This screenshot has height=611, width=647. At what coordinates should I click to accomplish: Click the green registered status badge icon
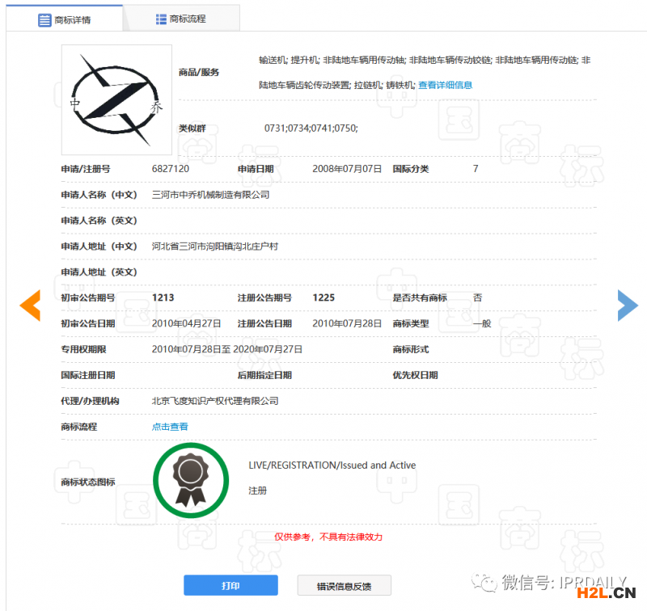(x=188, y=479)
